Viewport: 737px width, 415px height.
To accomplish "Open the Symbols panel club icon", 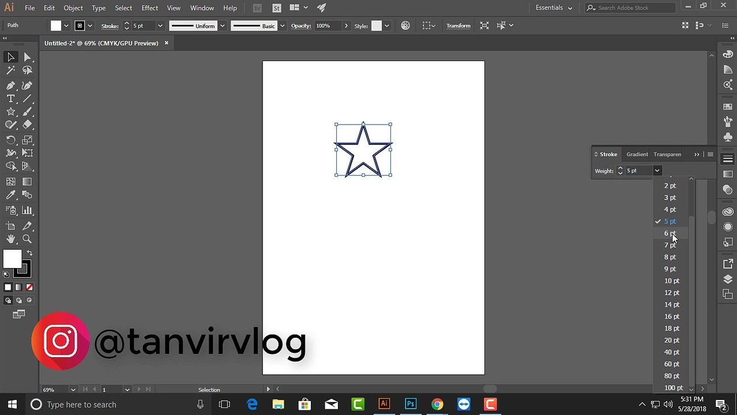I will pos(728,137).
